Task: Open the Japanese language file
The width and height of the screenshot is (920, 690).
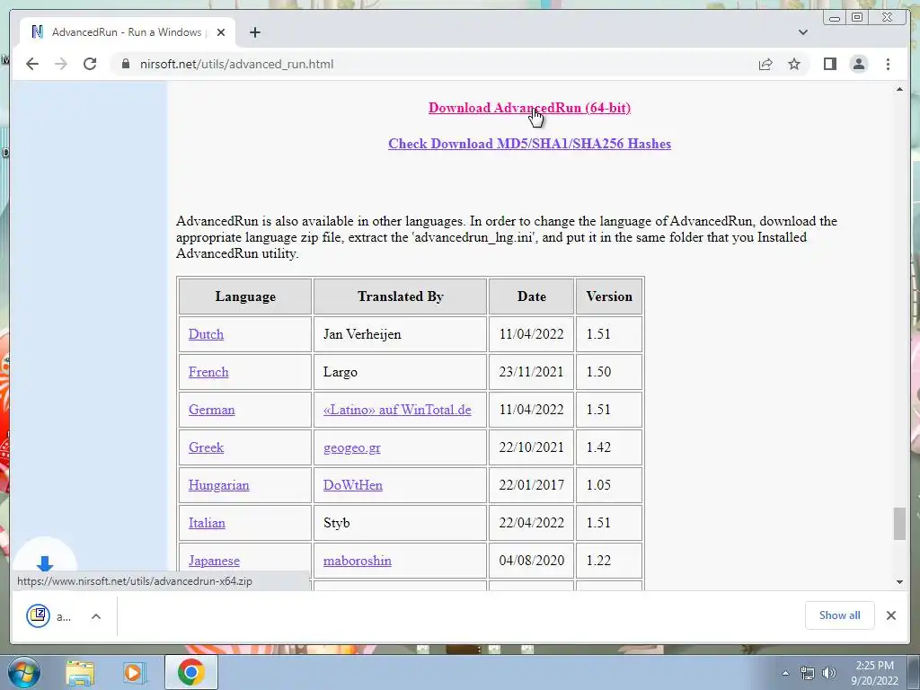Action: pos(214,561)
